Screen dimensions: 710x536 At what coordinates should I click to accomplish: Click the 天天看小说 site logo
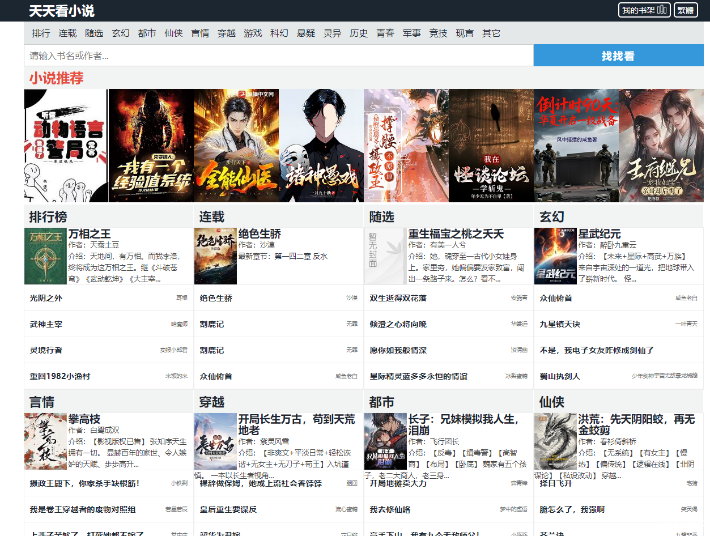[x=62, y=11]
